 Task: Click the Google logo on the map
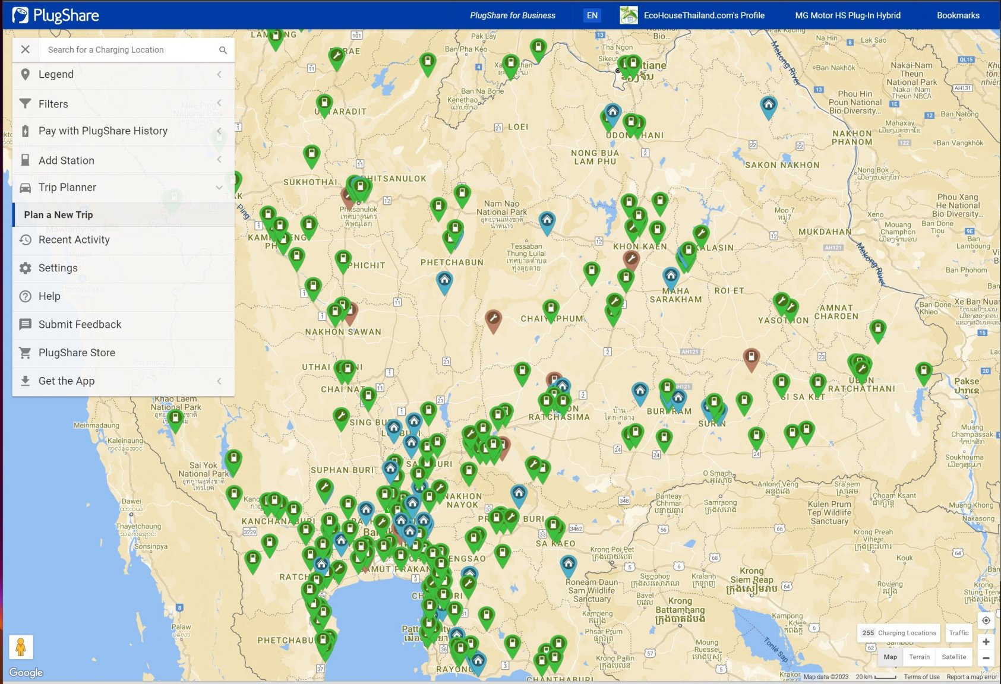pos(26,673)
